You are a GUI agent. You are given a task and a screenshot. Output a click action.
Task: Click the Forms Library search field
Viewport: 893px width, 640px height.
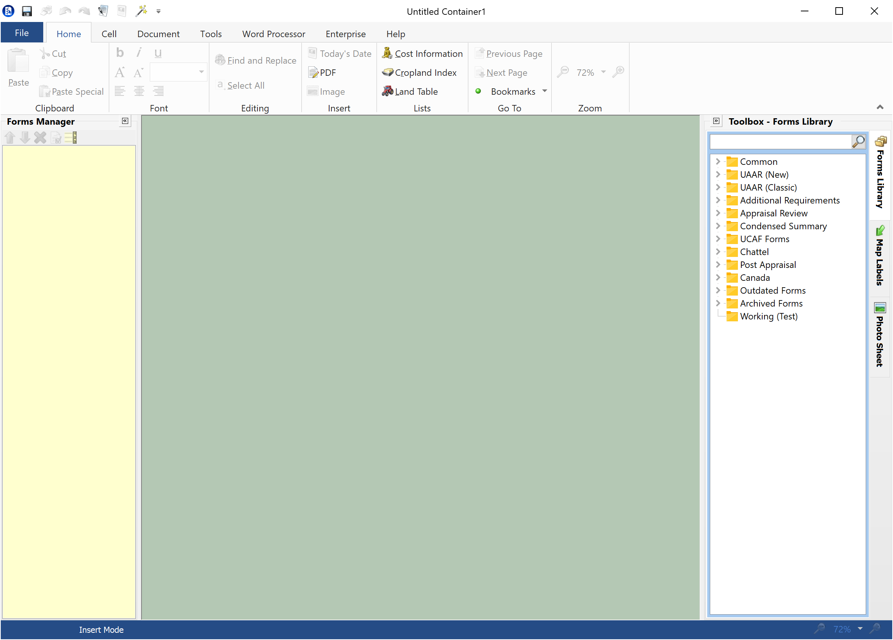pyautogui.click(x=780, y=142)
